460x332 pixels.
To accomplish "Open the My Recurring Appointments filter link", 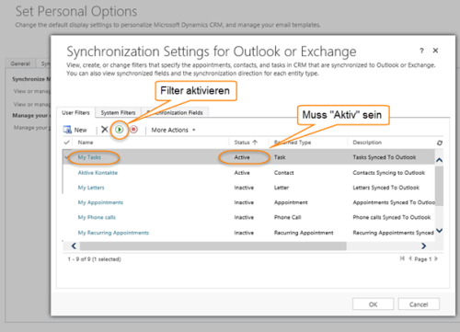I will [113, 233].
